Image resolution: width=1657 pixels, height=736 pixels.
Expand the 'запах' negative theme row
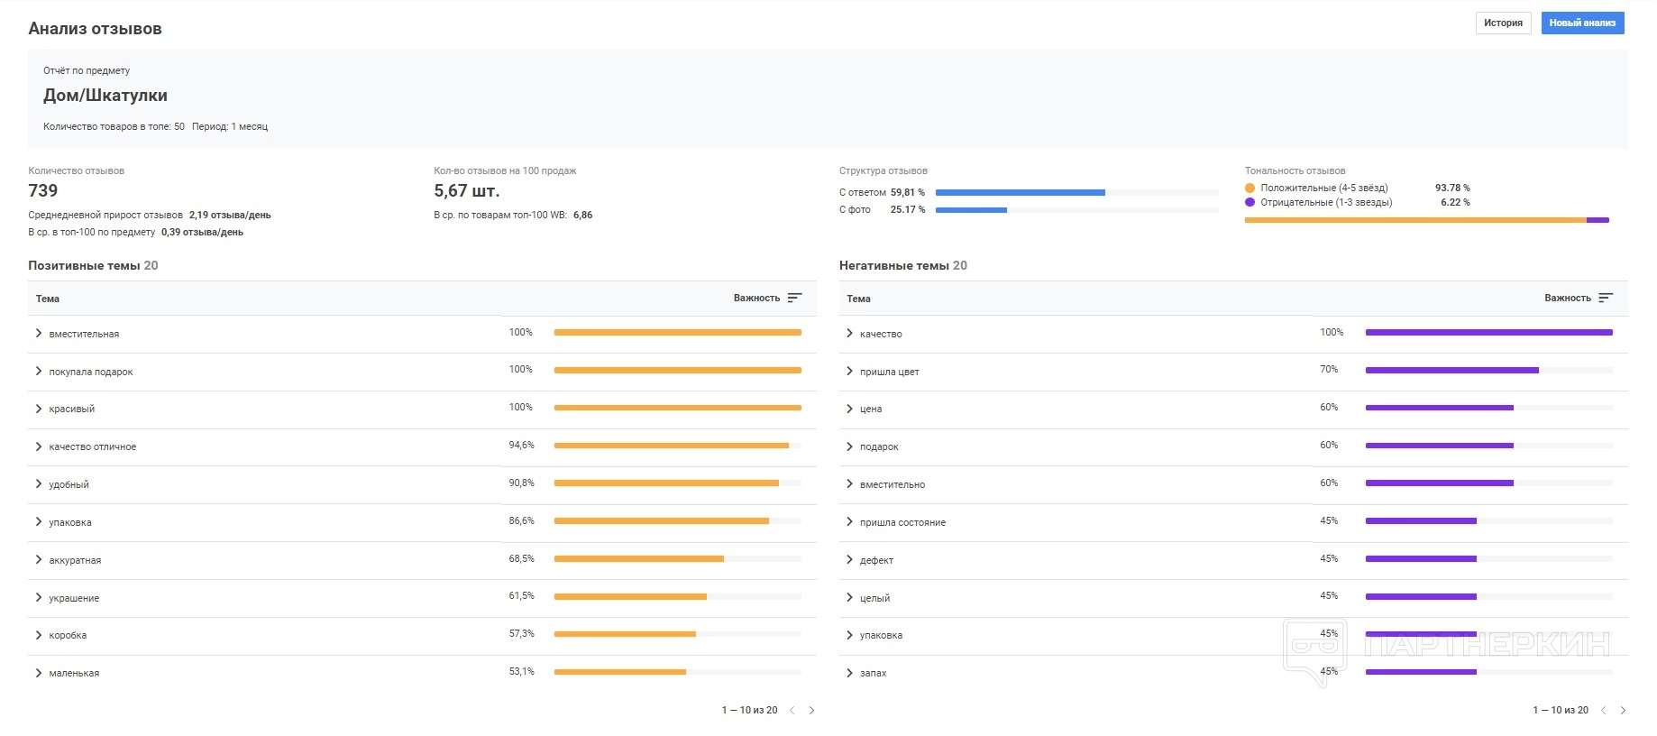coord(849,673)
